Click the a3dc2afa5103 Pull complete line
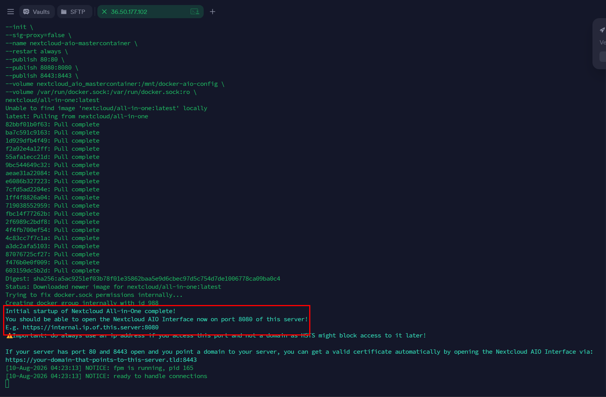The width and height of the screenshot is (606, 397). click(52, 246)
